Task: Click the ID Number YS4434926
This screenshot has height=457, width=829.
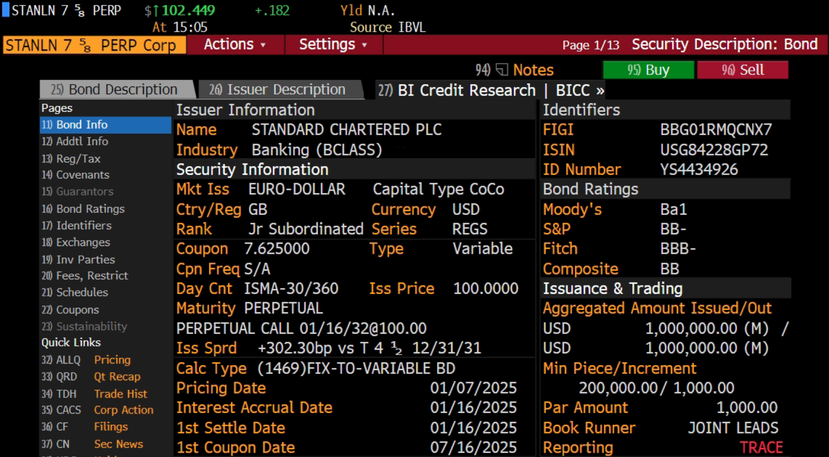Action: click(699, 169)
